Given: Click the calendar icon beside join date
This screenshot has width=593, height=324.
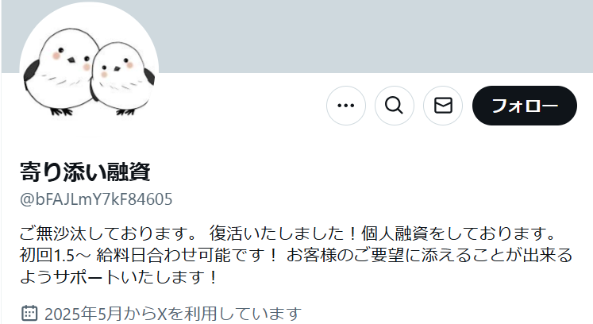Looking at the screenshot, I should (29, 313).
